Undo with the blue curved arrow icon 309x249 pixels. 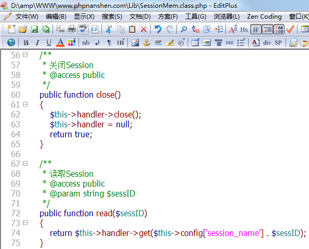(x=158, y=29)
